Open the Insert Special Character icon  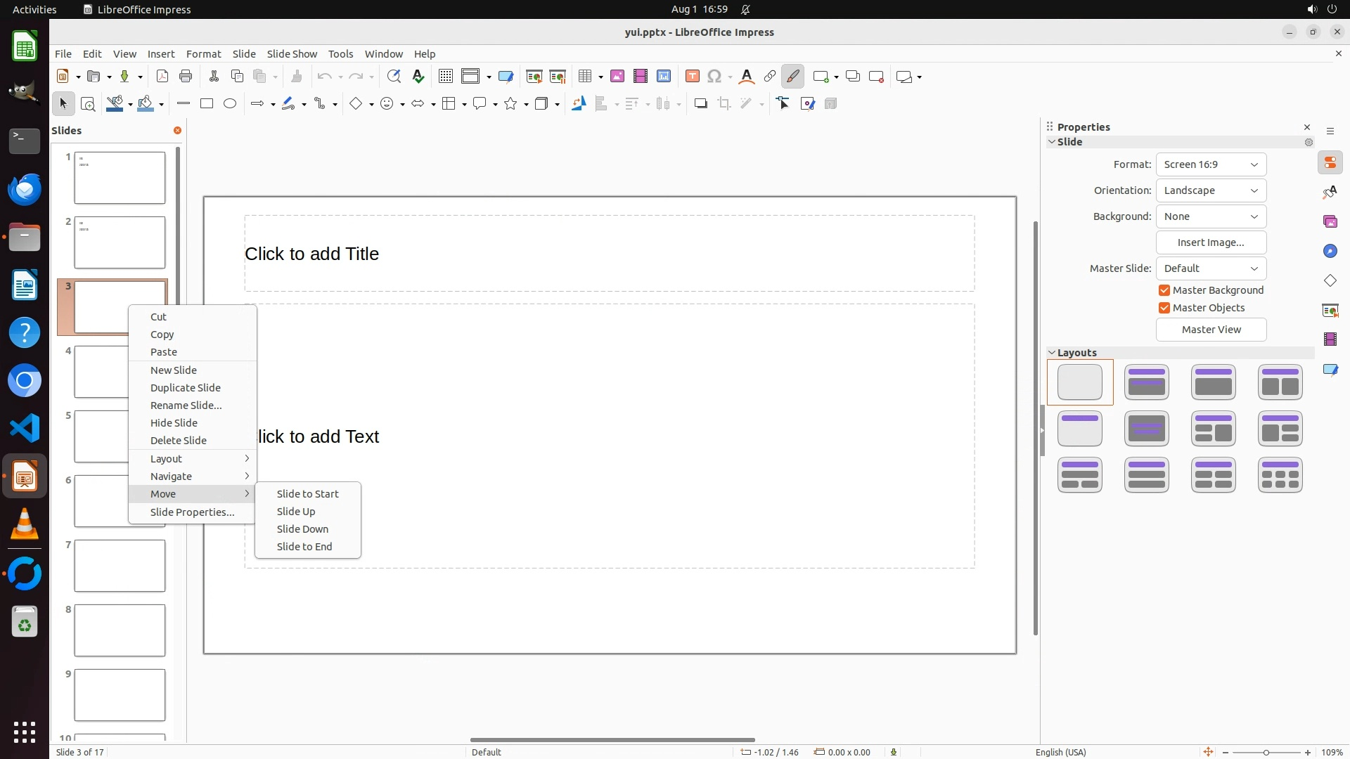click(x=714, y=77)
